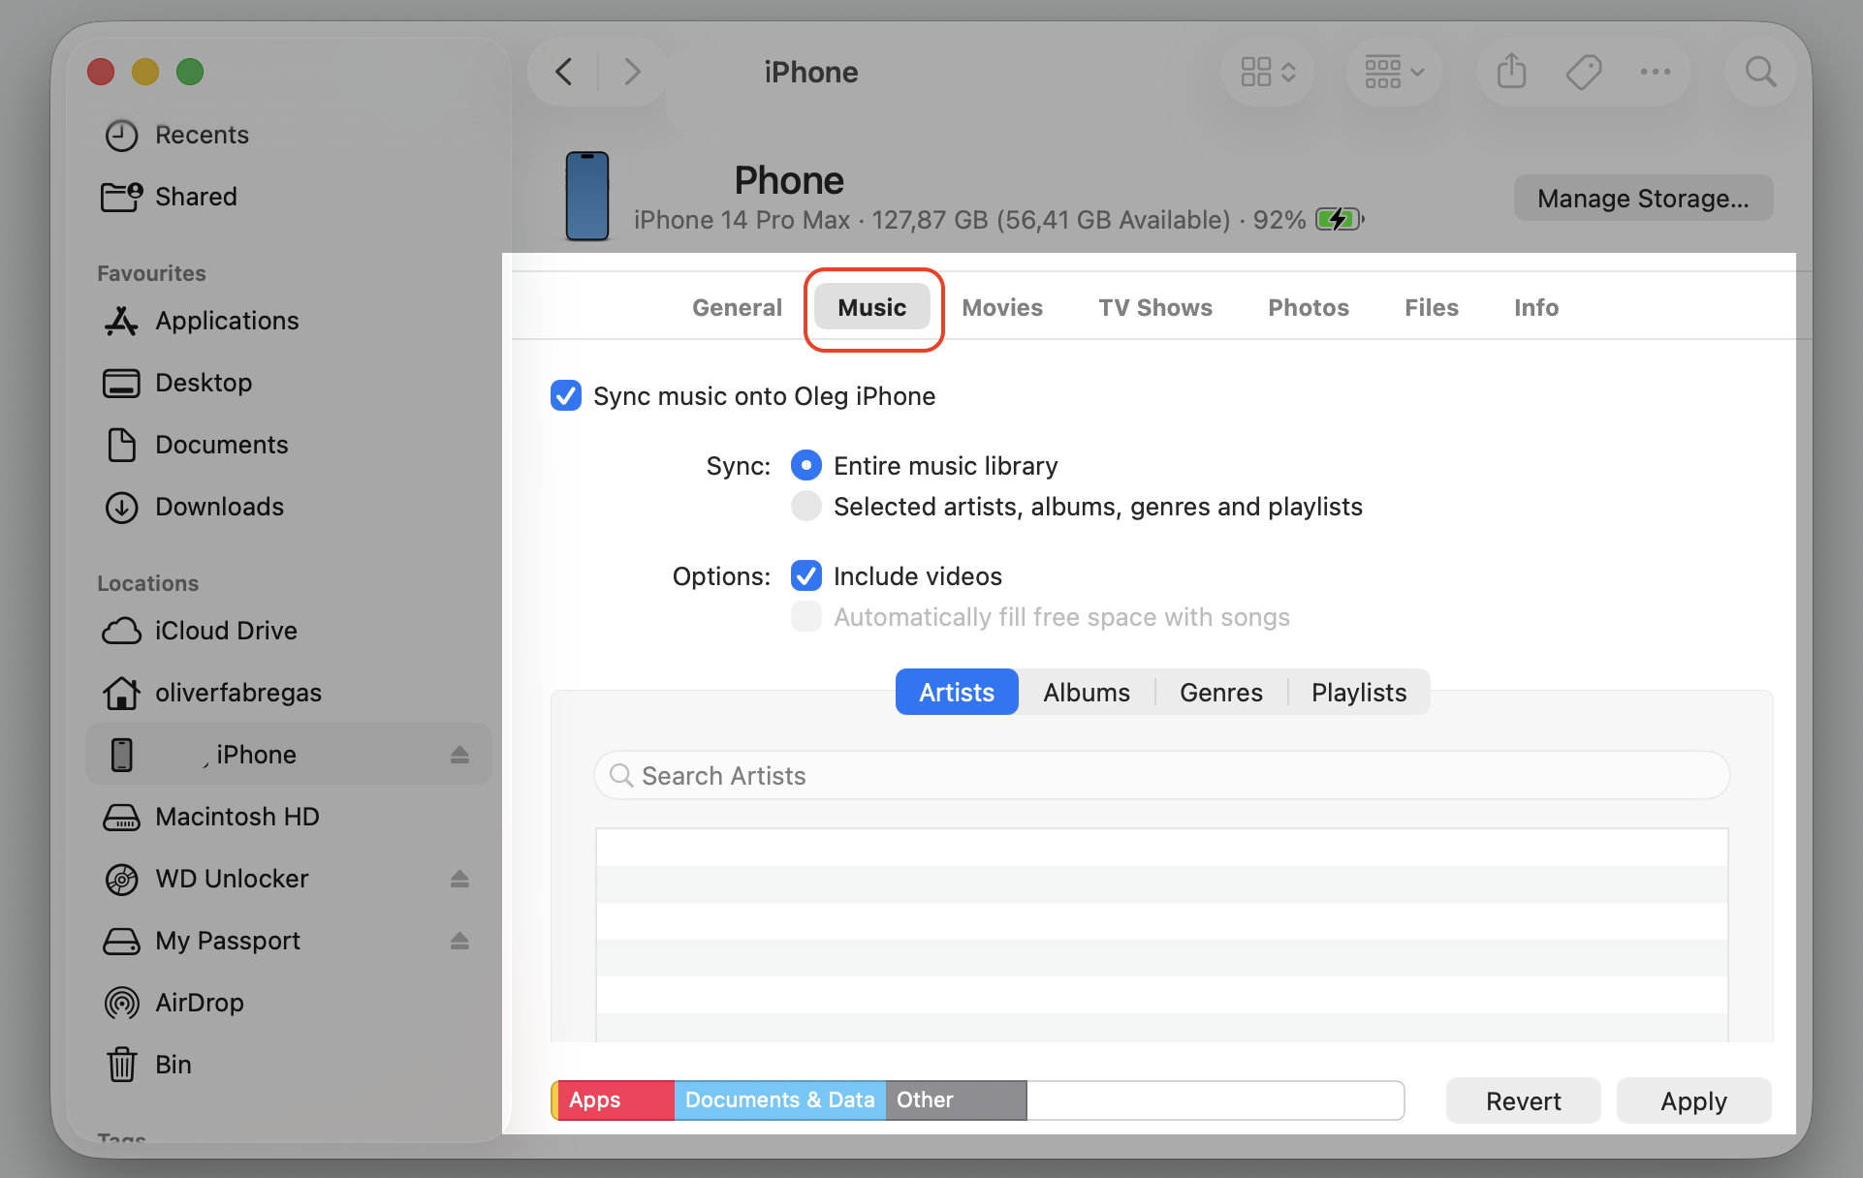Click the Apply button

[1694, 1100]
